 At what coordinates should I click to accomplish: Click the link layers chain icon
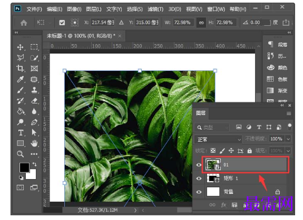pyautogui.click(x=212, y=205)
